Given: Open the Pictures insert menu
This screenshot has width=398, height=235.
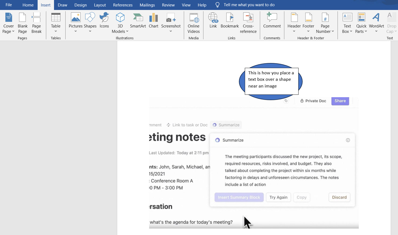Looking at the screenshot, I should (76, 23).
